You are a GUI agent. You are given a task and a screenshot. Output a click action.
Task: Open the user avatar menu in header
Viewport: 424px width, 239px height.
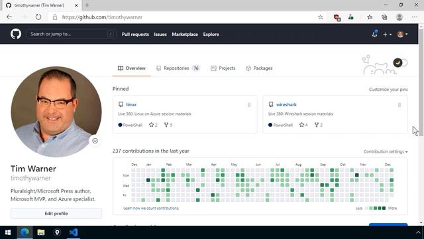pos(402,34)
